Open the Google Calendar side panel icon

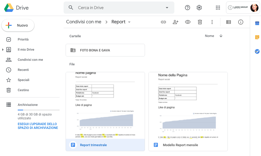click(x=257, y=23)
